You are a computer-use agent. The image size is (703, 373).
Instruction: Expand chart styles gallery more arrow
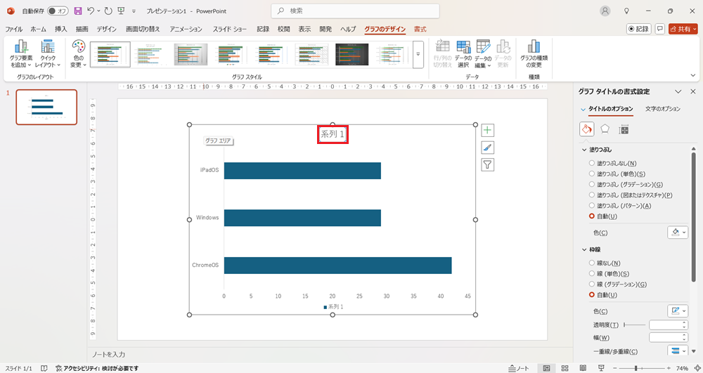click(x=418, y=54)
